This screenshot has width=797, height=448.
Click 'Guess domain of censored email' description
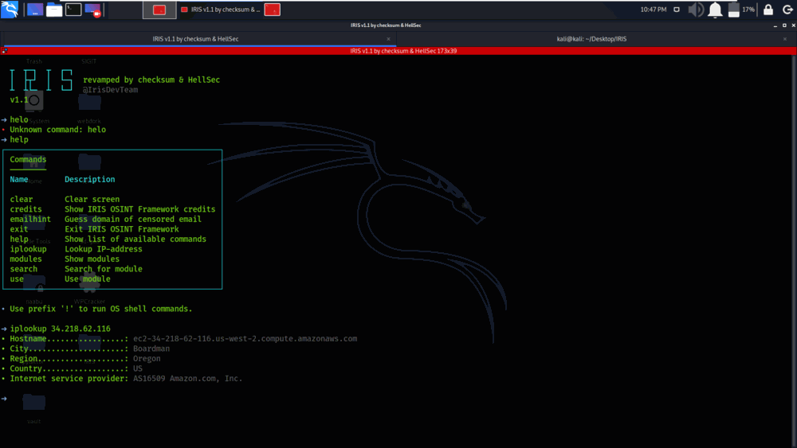pos(133,219)
